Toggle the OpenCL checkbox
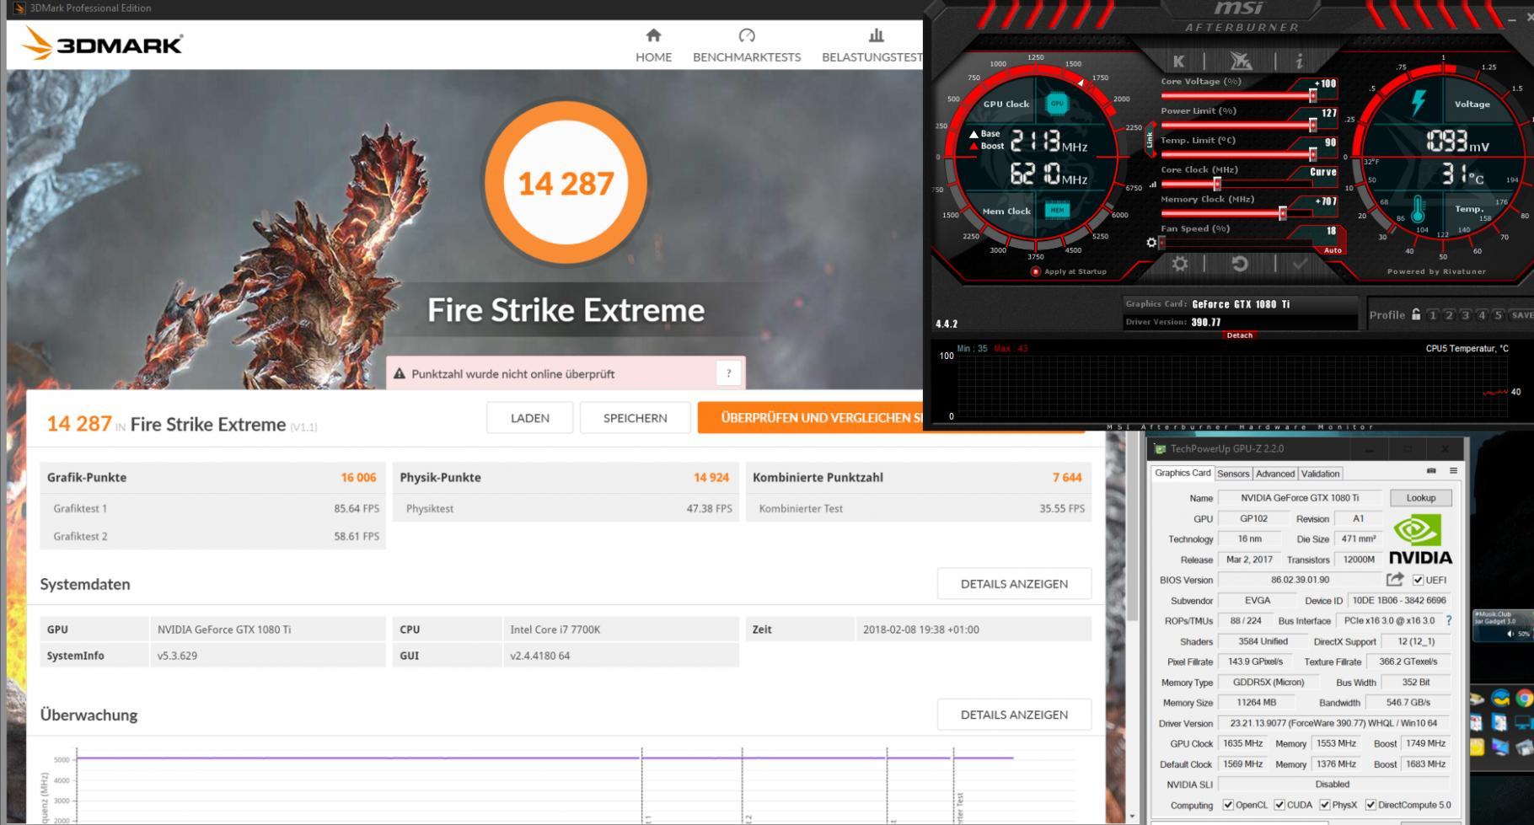 [1228, 805]
